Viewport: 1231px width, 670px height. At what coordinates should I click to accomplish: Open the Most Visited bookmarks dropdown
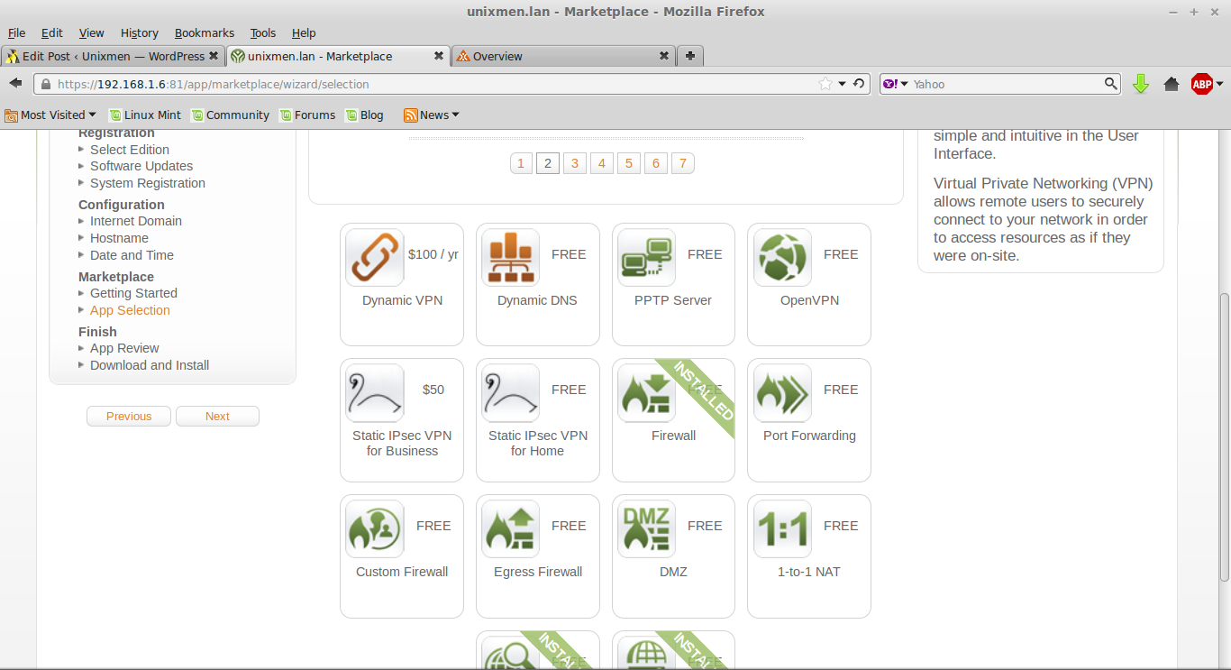click(x=50, y=115)
